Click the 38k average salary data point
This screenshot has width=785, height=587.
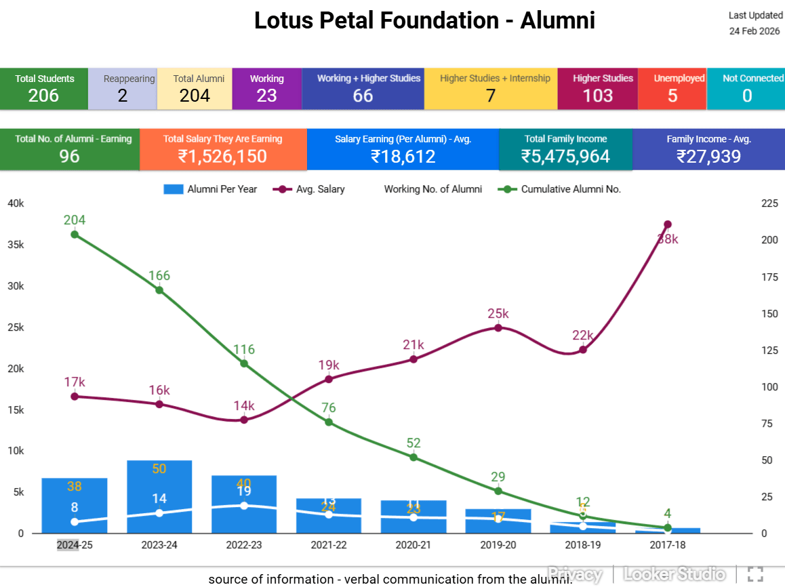pos(667,224)
